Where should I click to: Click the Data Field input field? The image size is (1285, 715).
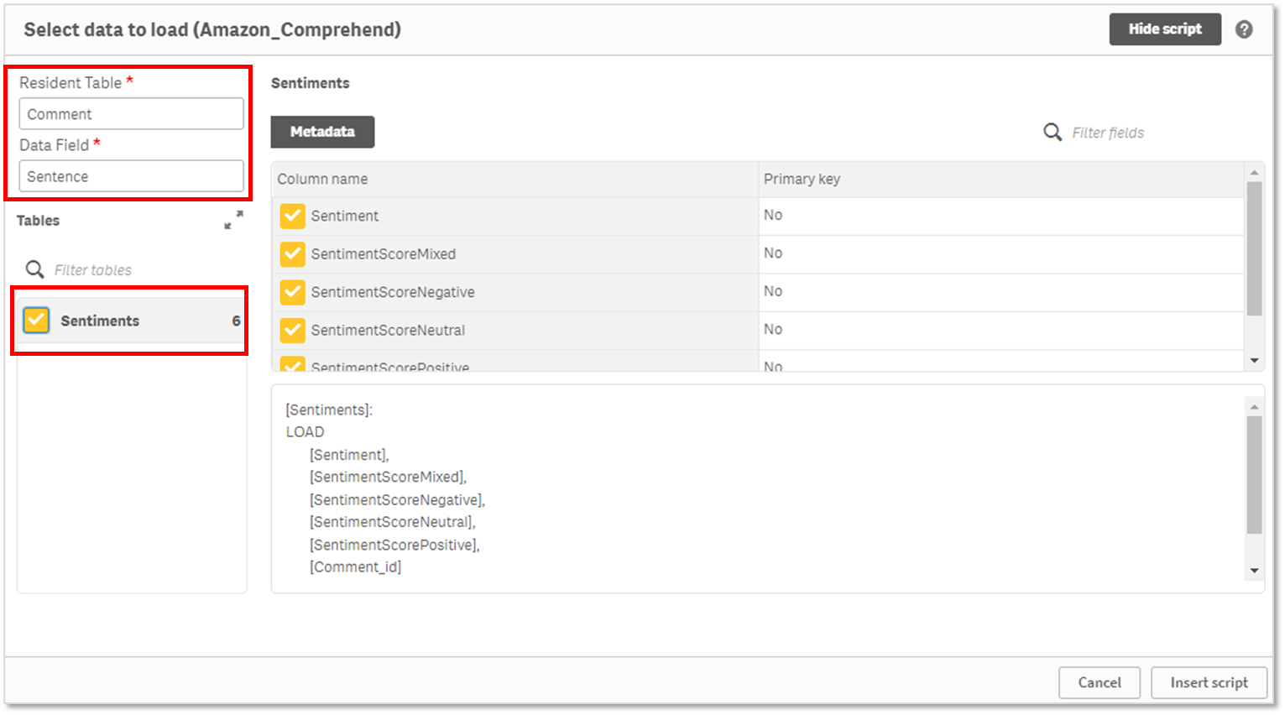(x=132, y=176)
